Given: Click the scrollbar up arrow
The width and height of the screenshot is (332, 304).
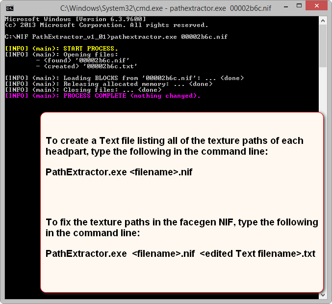Looking at the screenshot, I should (323, 21).
